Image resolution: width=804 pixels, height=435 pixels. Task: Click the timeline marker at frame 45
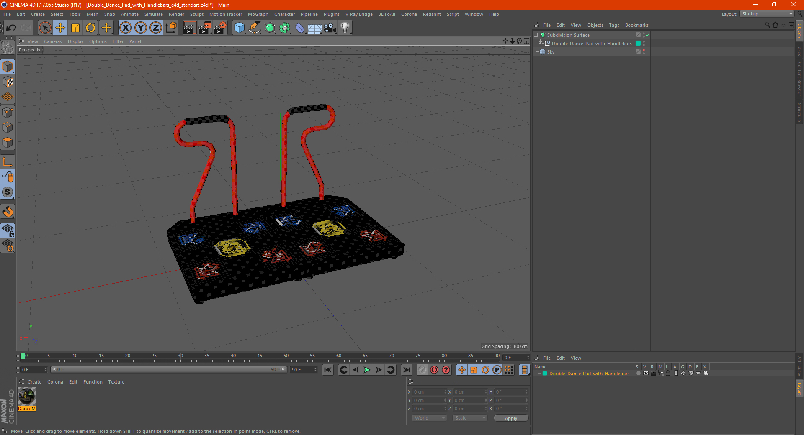(x=260, y=357)
